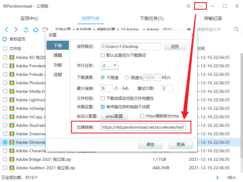Click zip icon for Adobe Media Encoder
Viewport: 243px width, 182px height.
(12, 91)
